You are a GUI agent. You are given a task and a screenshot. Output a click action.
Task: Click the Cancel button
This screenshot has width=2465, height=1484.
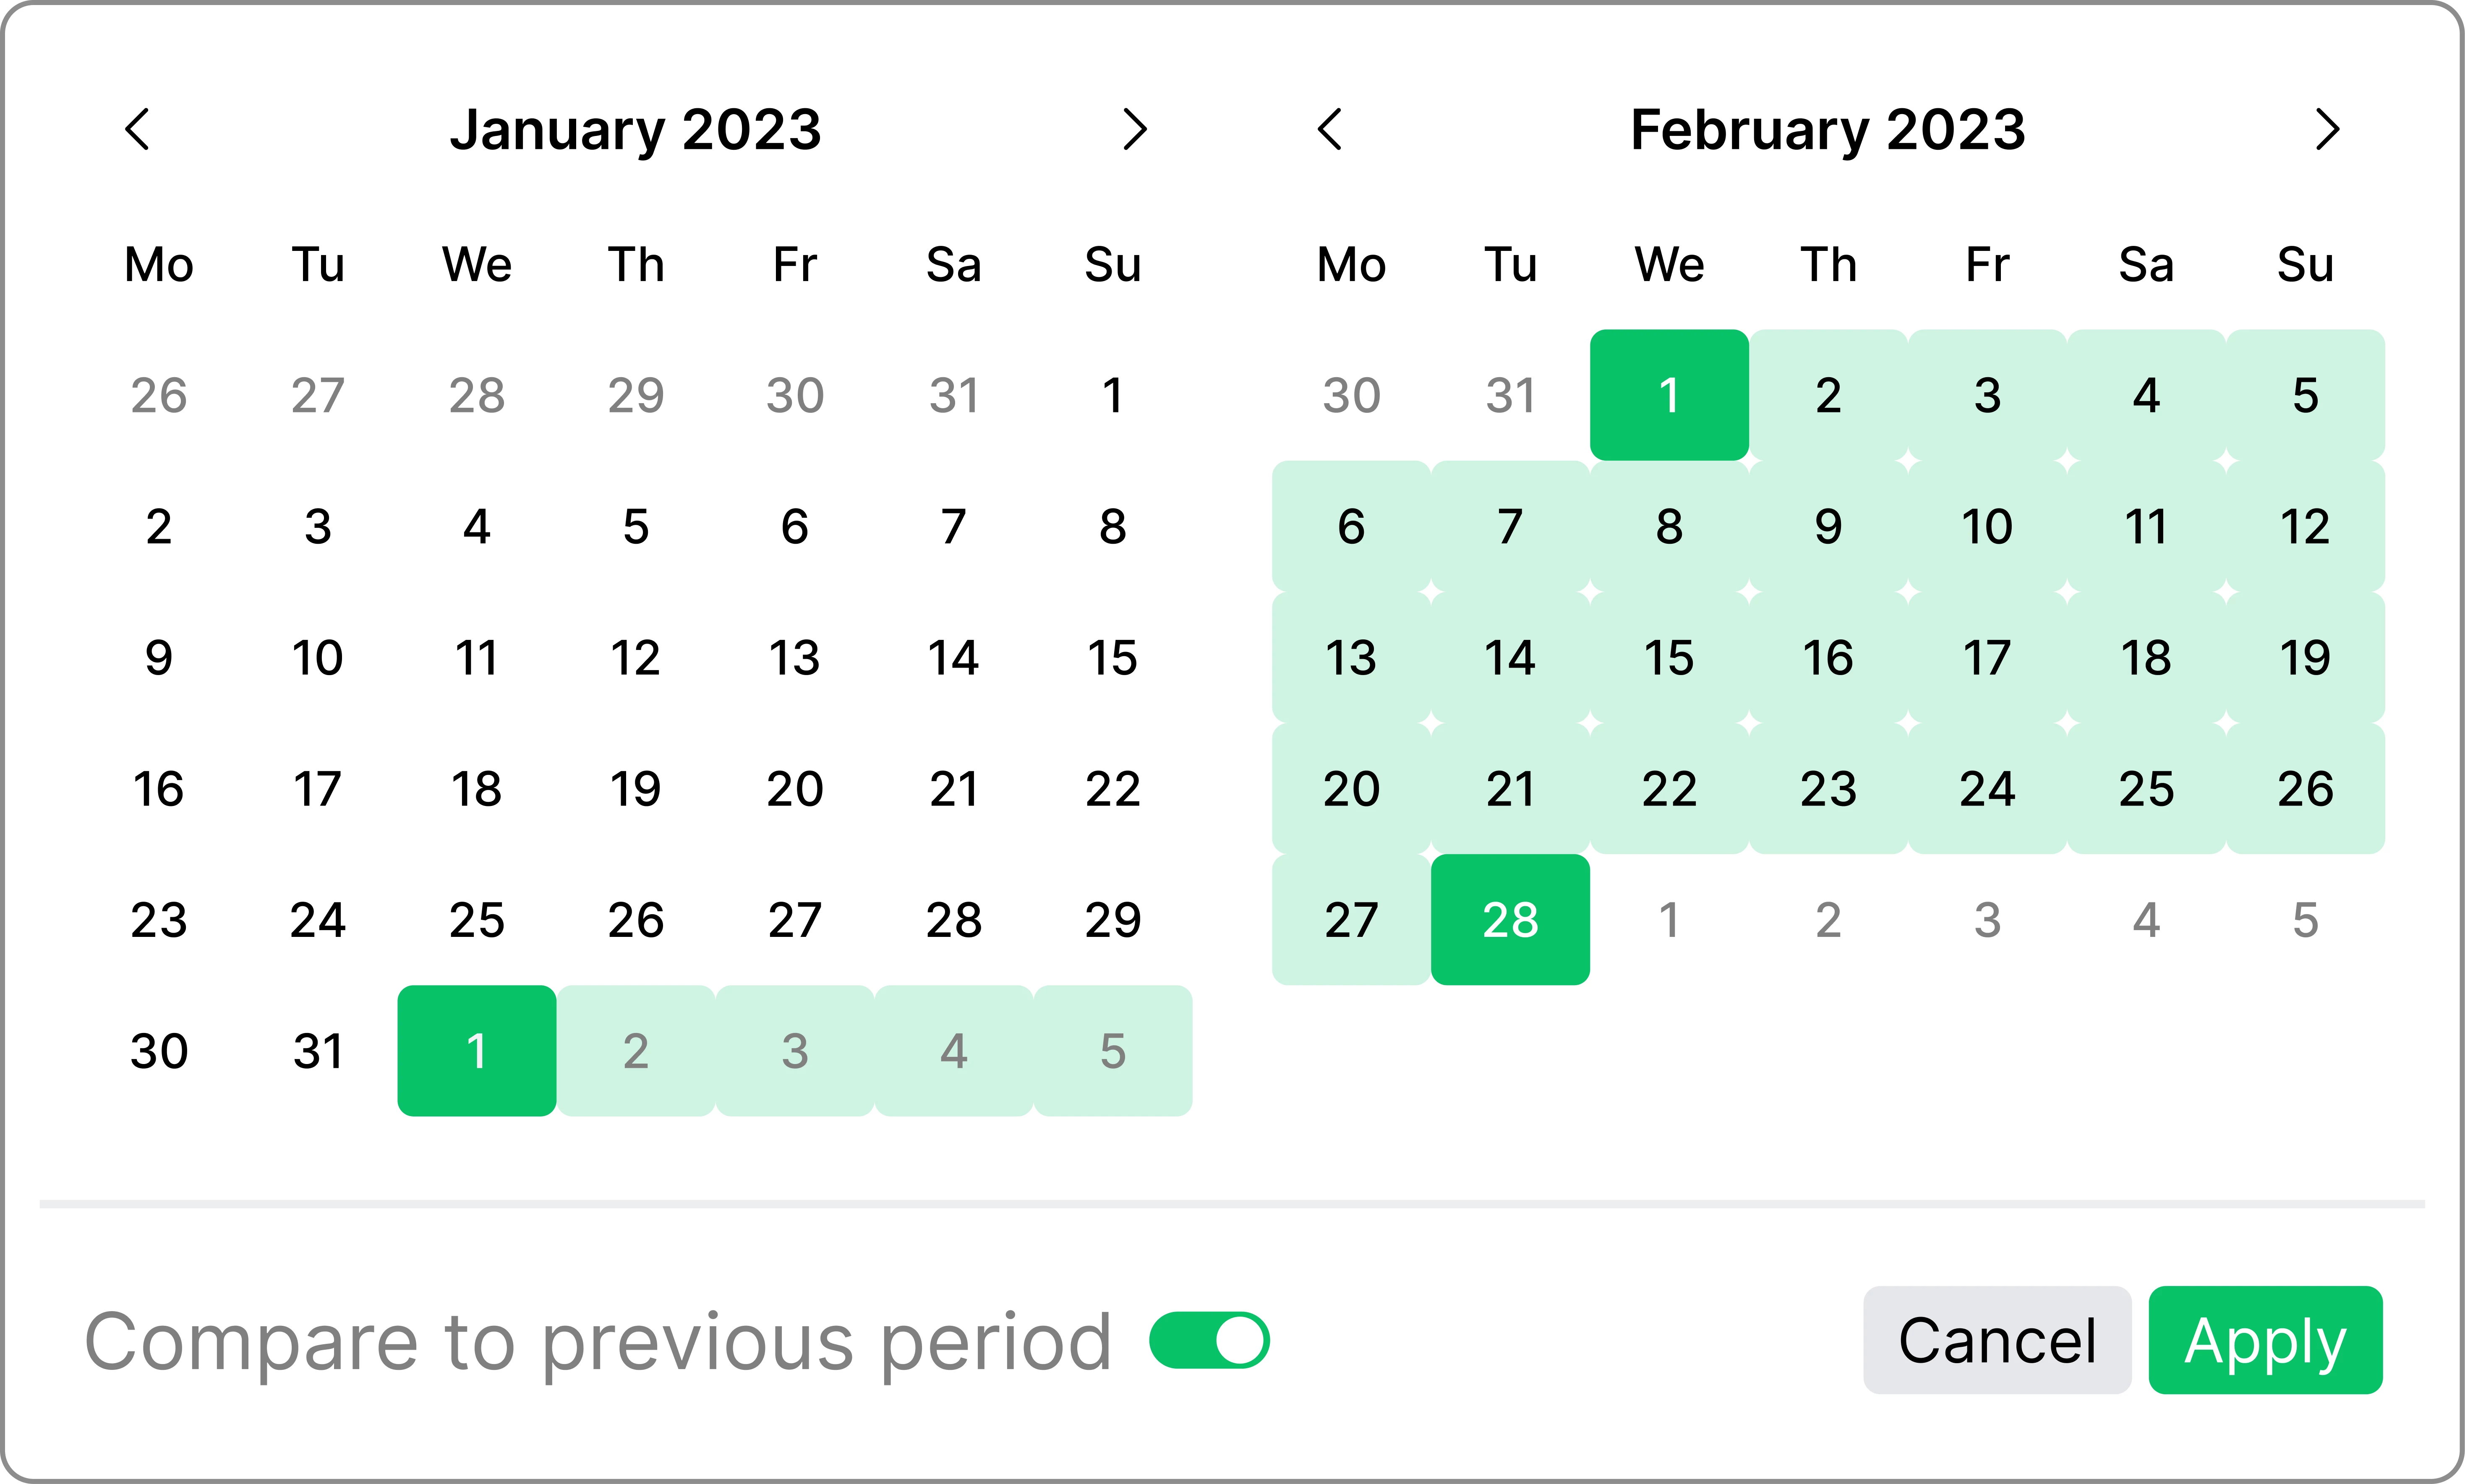1997,1340
